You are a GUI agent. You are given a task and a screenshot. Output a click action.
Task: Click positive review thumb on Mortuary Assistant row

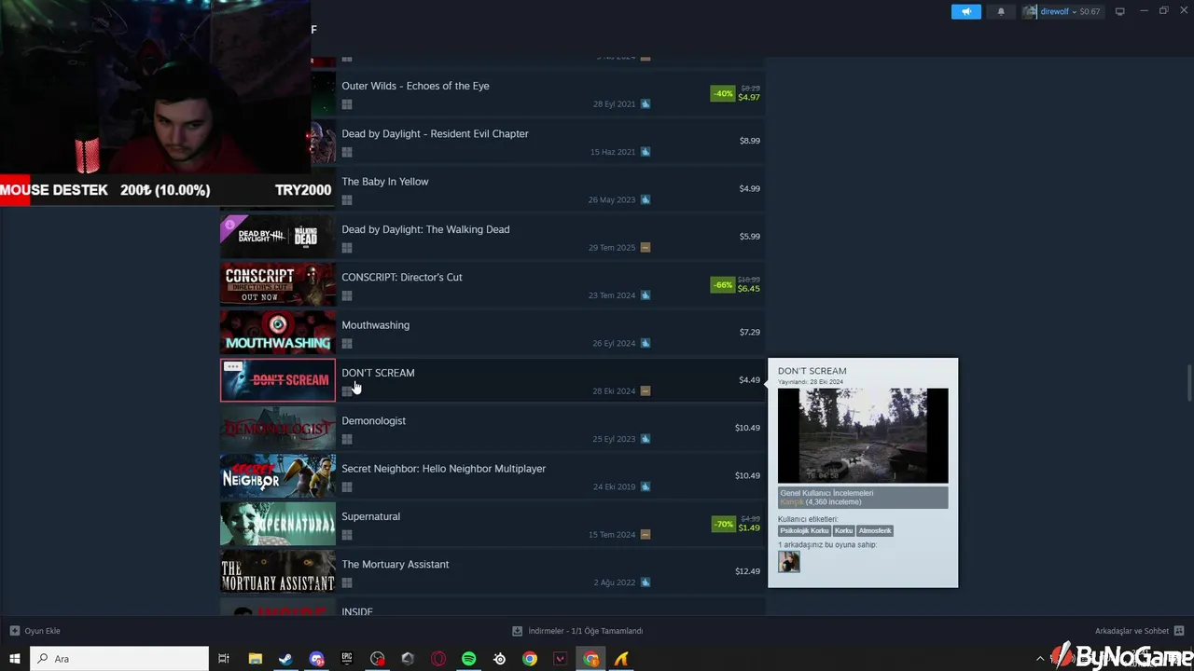(646, 582)
